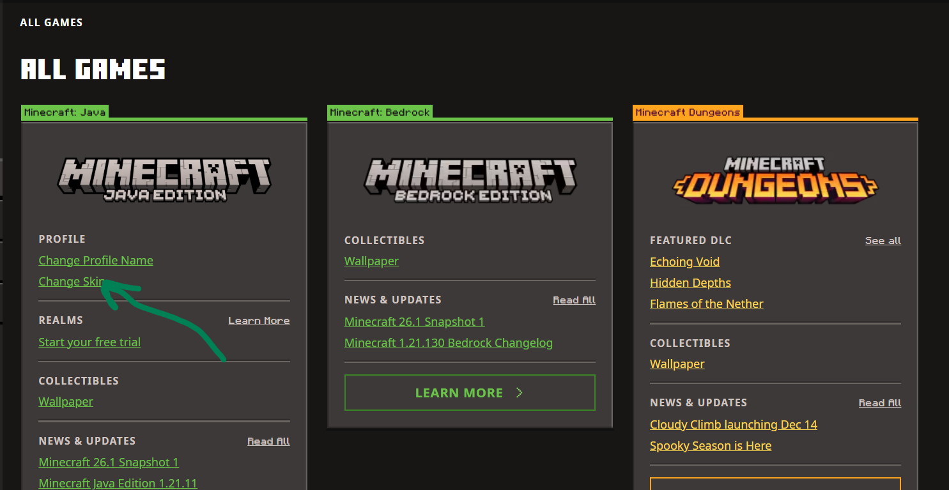The image size is (949, 490).
Task: Click the large ALL GAMES page heading
Action: tap(93, 69)
